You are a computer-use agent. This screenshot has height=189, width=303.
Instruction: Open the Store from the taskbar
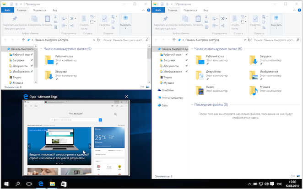click(x=64, y=184)
